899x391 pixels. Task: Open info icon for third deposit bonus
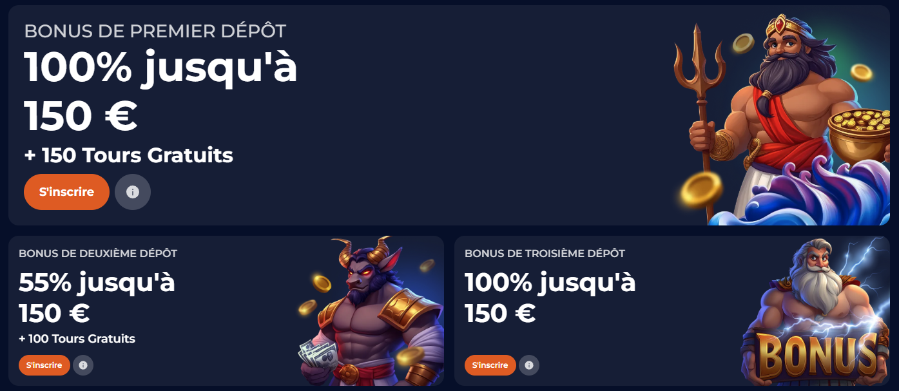529,365
